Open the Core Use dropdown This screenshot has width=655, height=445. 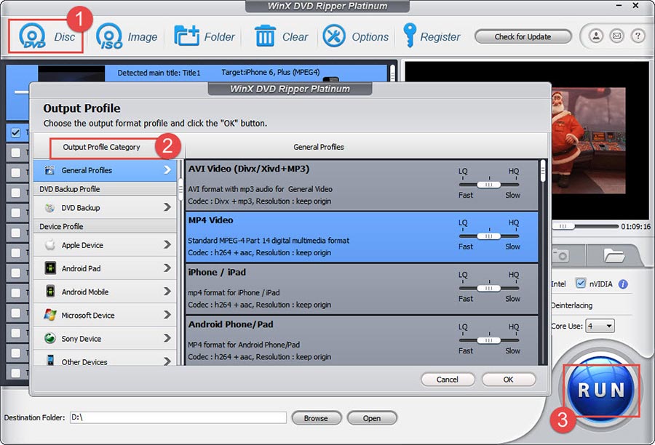click(600, 326)
